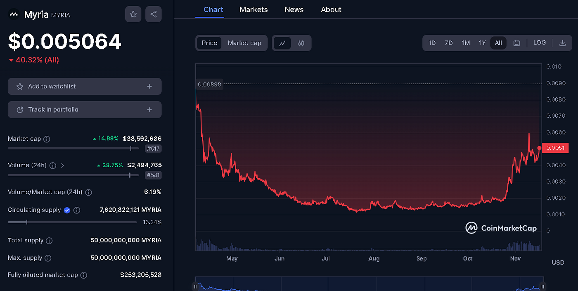Download chart data icon

pyautogui.click(x=562, y=43)
